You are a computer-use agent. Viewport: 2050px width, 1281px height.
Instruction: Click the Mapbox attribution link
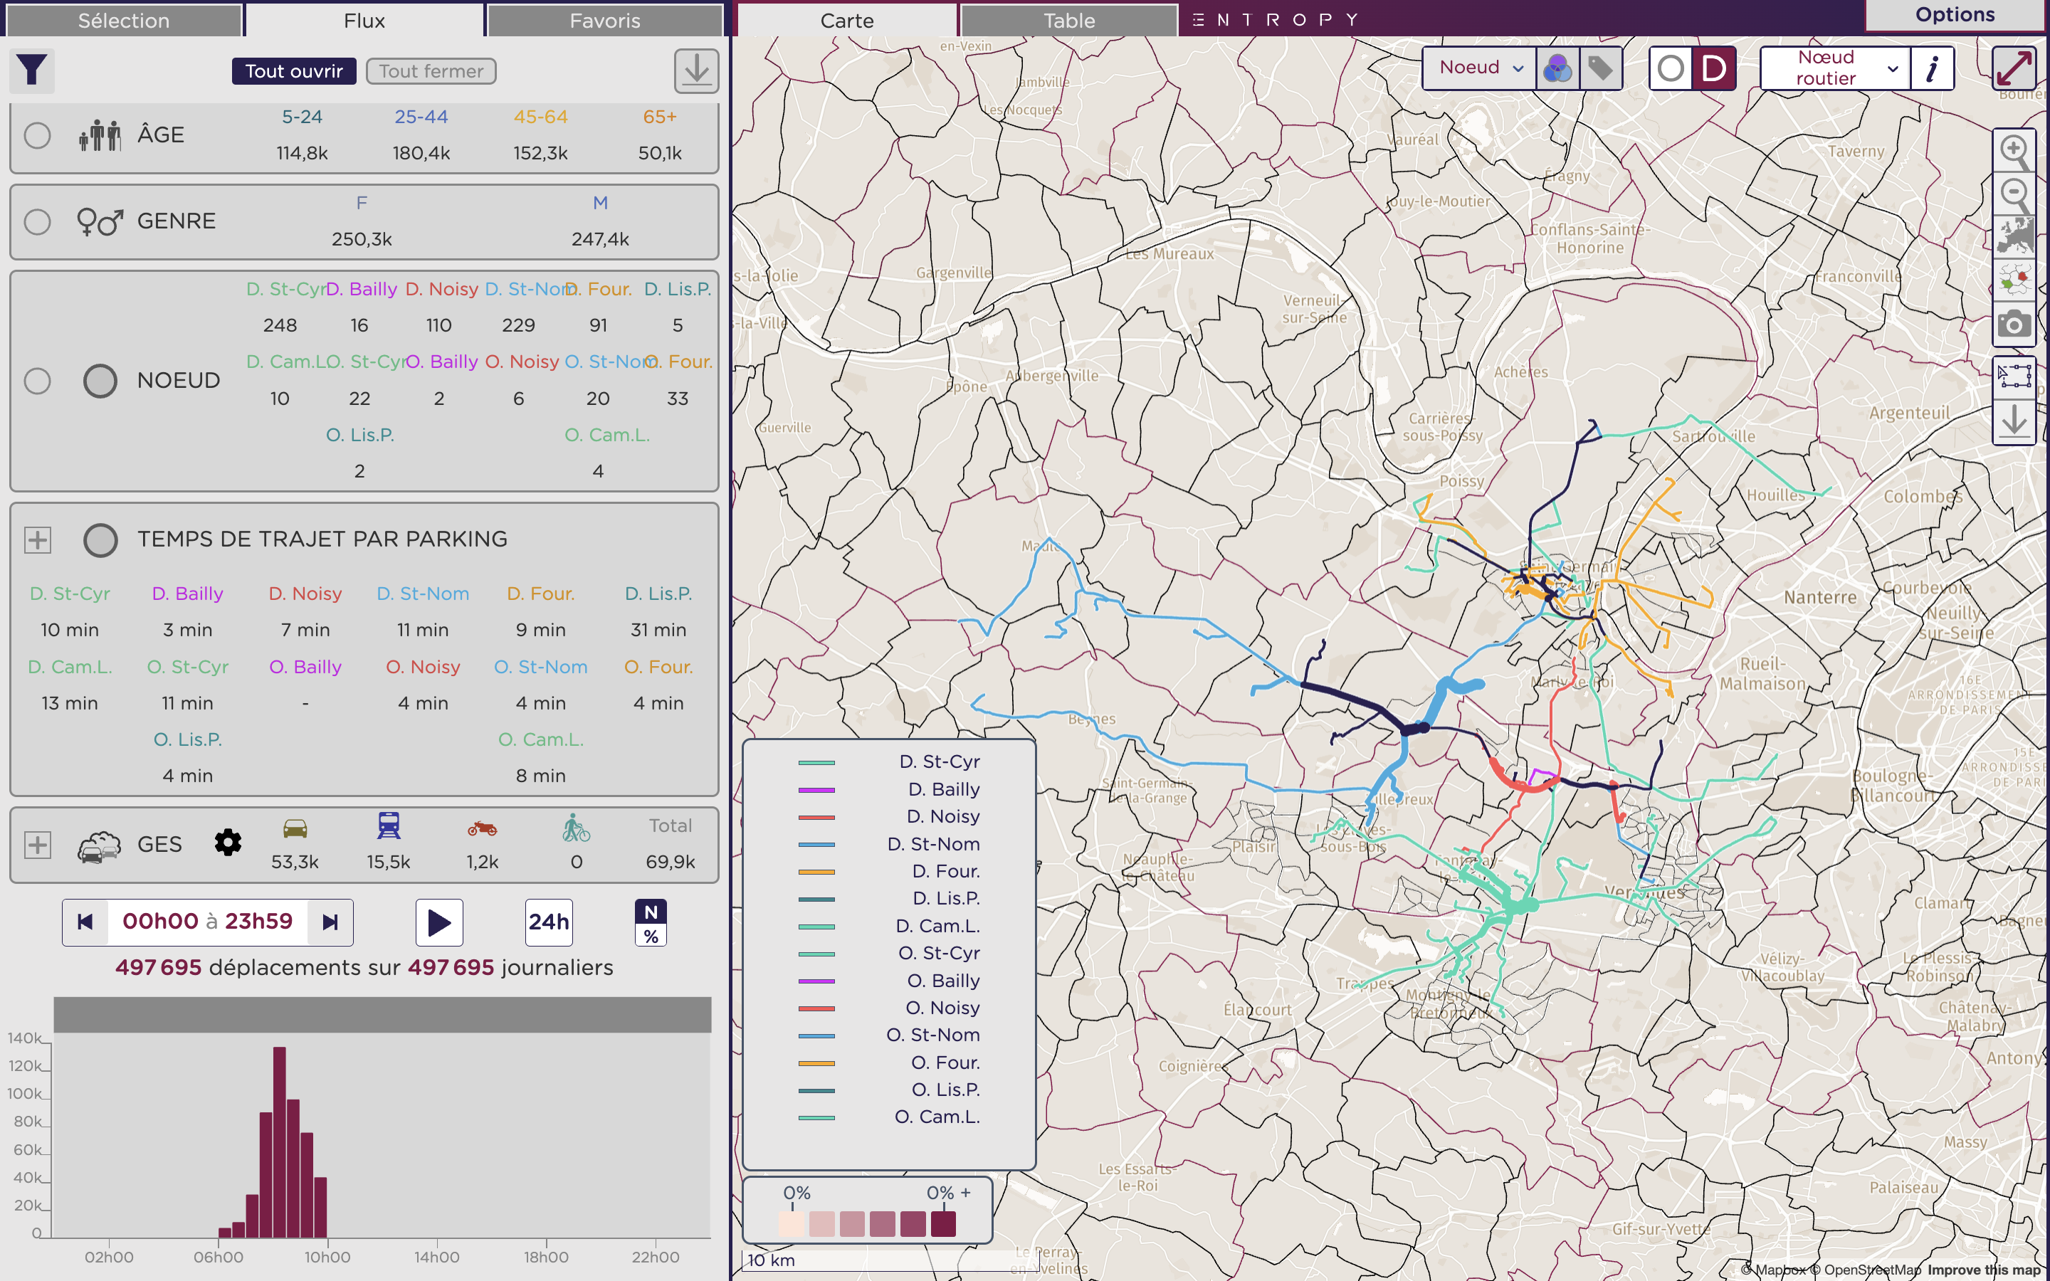pyautogui.click(x=1775, y=1269)
